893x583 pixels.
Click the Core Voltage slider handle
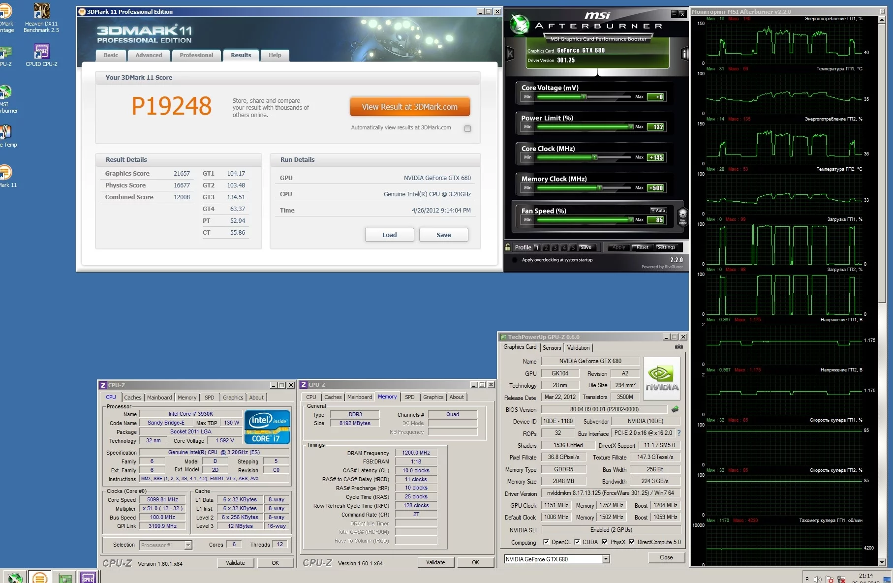click(584, 96)
